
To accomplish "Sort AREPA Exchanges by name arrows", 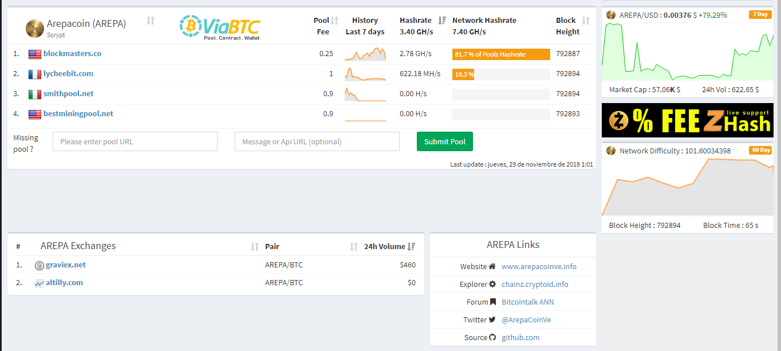I will pos(255,247).
